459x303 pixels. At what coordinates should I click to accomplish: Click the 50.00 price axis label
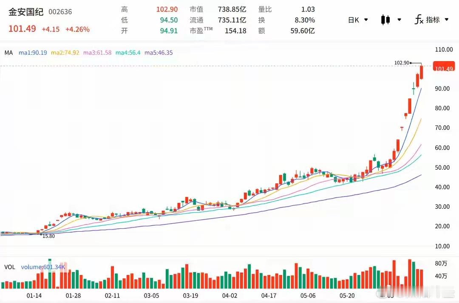tap(442, 168)
